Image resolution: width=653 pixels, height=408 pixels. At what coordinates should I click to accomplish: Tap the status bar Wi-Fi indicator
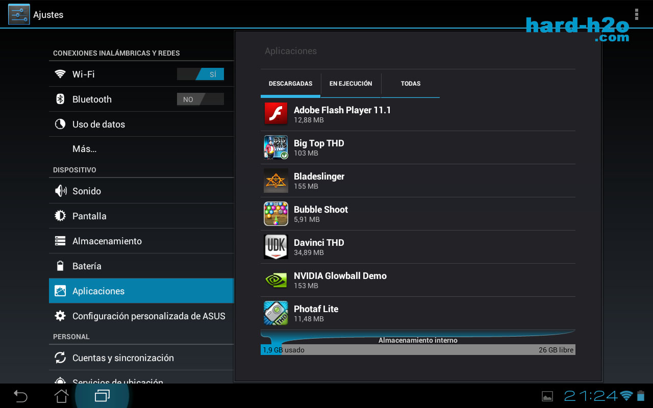click(626, 396)
